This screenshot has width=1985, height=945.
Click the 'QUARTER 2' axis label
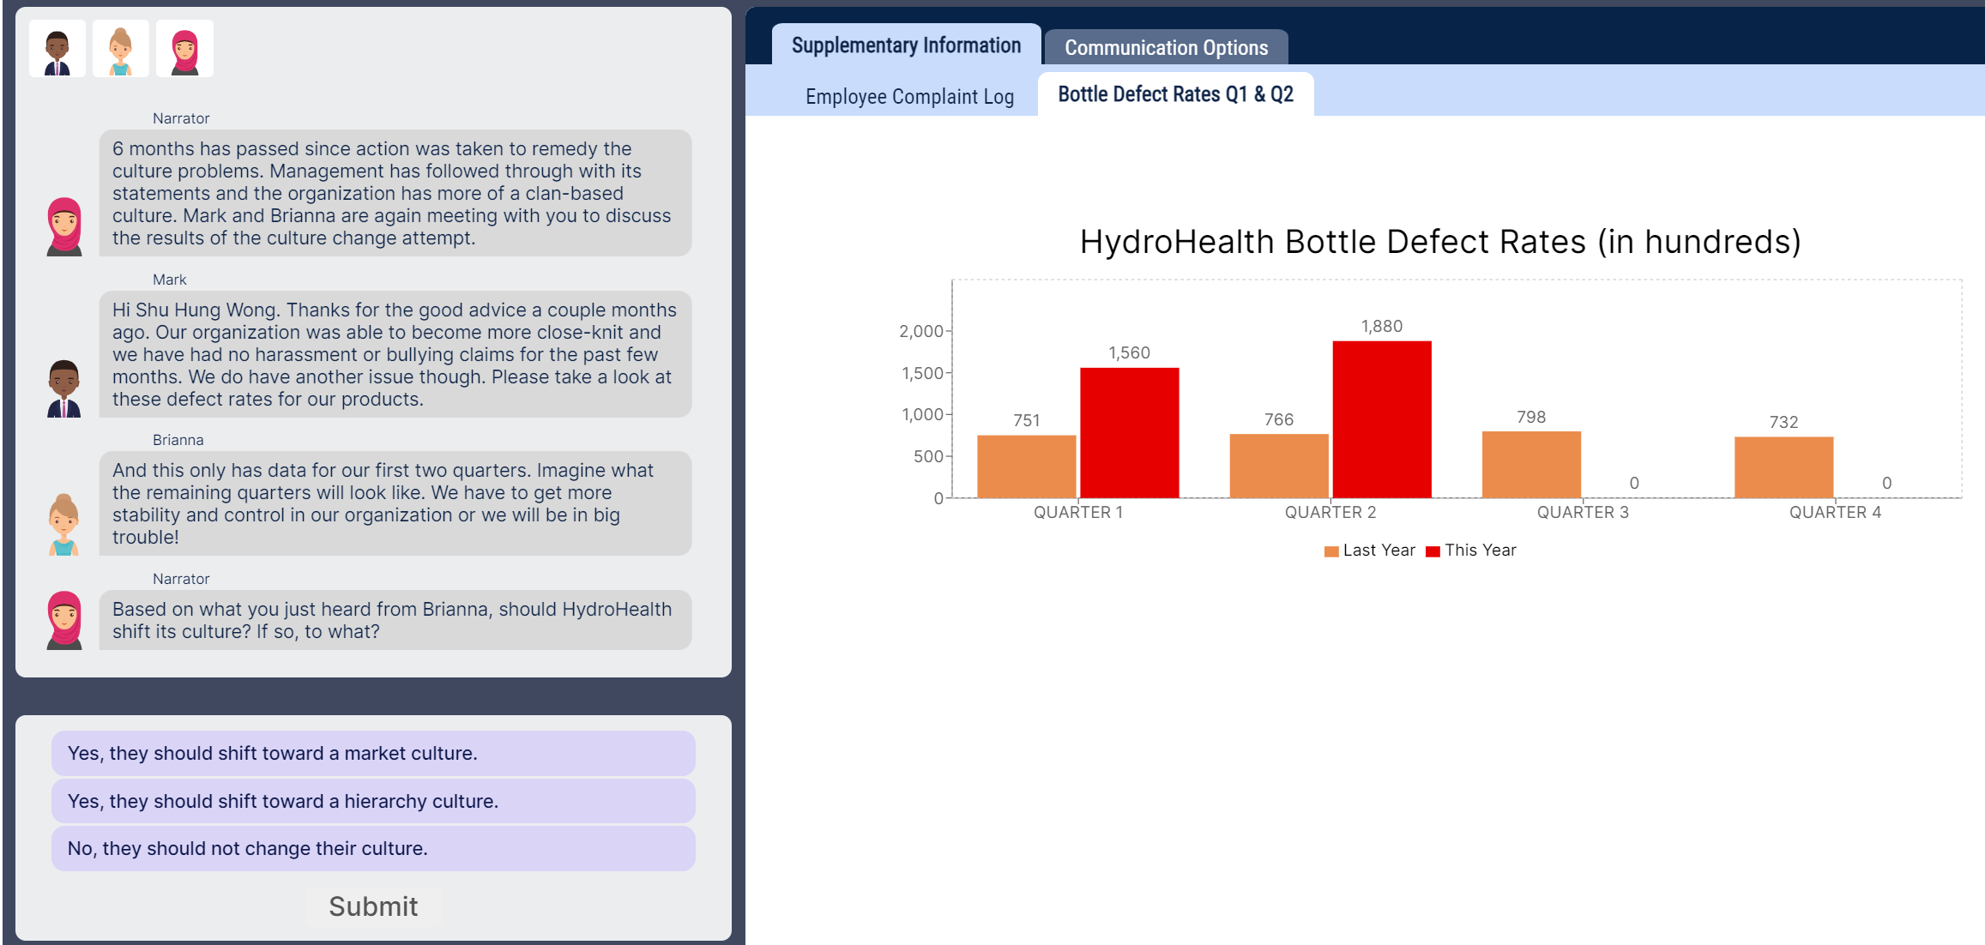(1330, 513)
